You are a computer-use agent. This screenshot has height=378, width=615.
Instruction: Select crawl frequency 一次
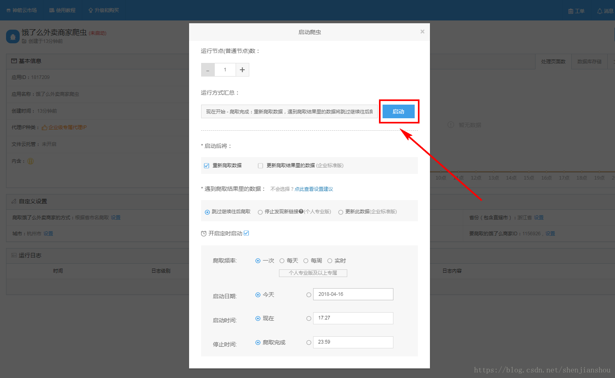pos(258,261)
